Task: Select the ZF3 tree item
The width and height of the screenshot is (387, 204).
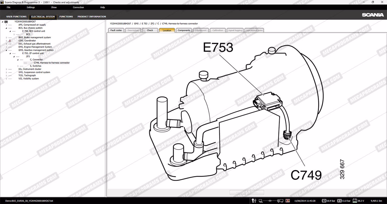Action: 28,56
